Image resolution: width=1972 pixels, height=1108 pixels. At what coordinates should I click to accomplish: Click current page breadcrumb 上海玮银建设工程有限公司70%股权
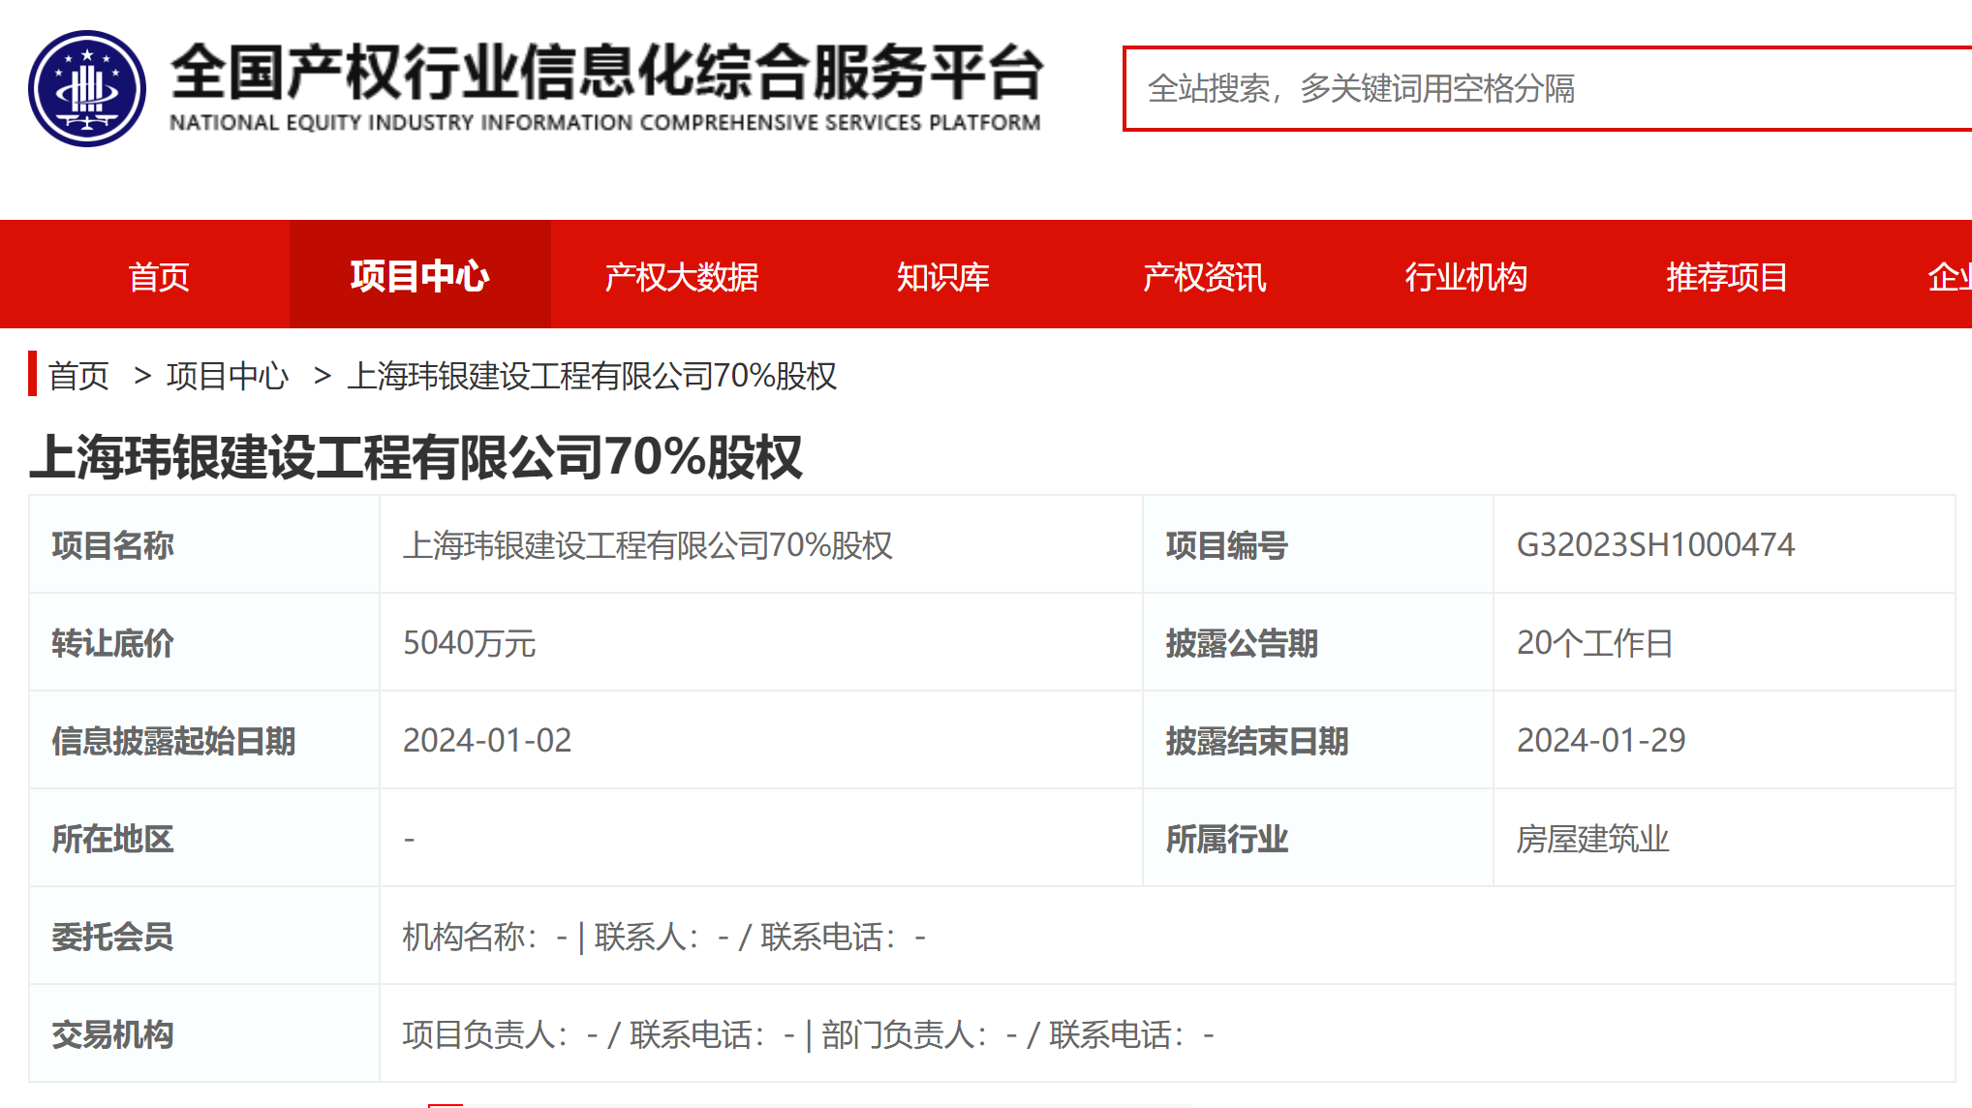(x=592, y=376)
